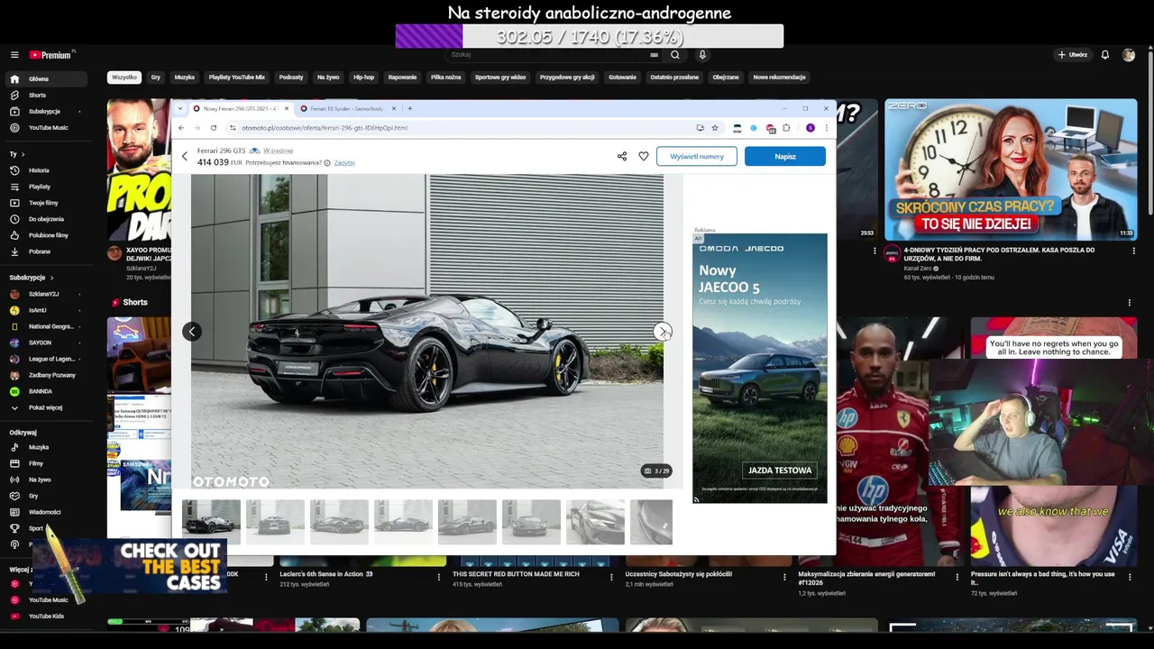This screenshot has width=1154, height=649.
Task: Open Historia in YouTube sidebar
Action: click(47, 170)
